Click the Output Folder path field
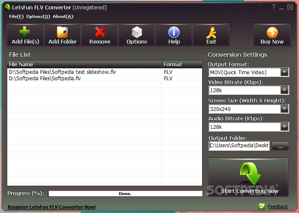The height and width of the screenshot is (213, 299). [239, 146]
